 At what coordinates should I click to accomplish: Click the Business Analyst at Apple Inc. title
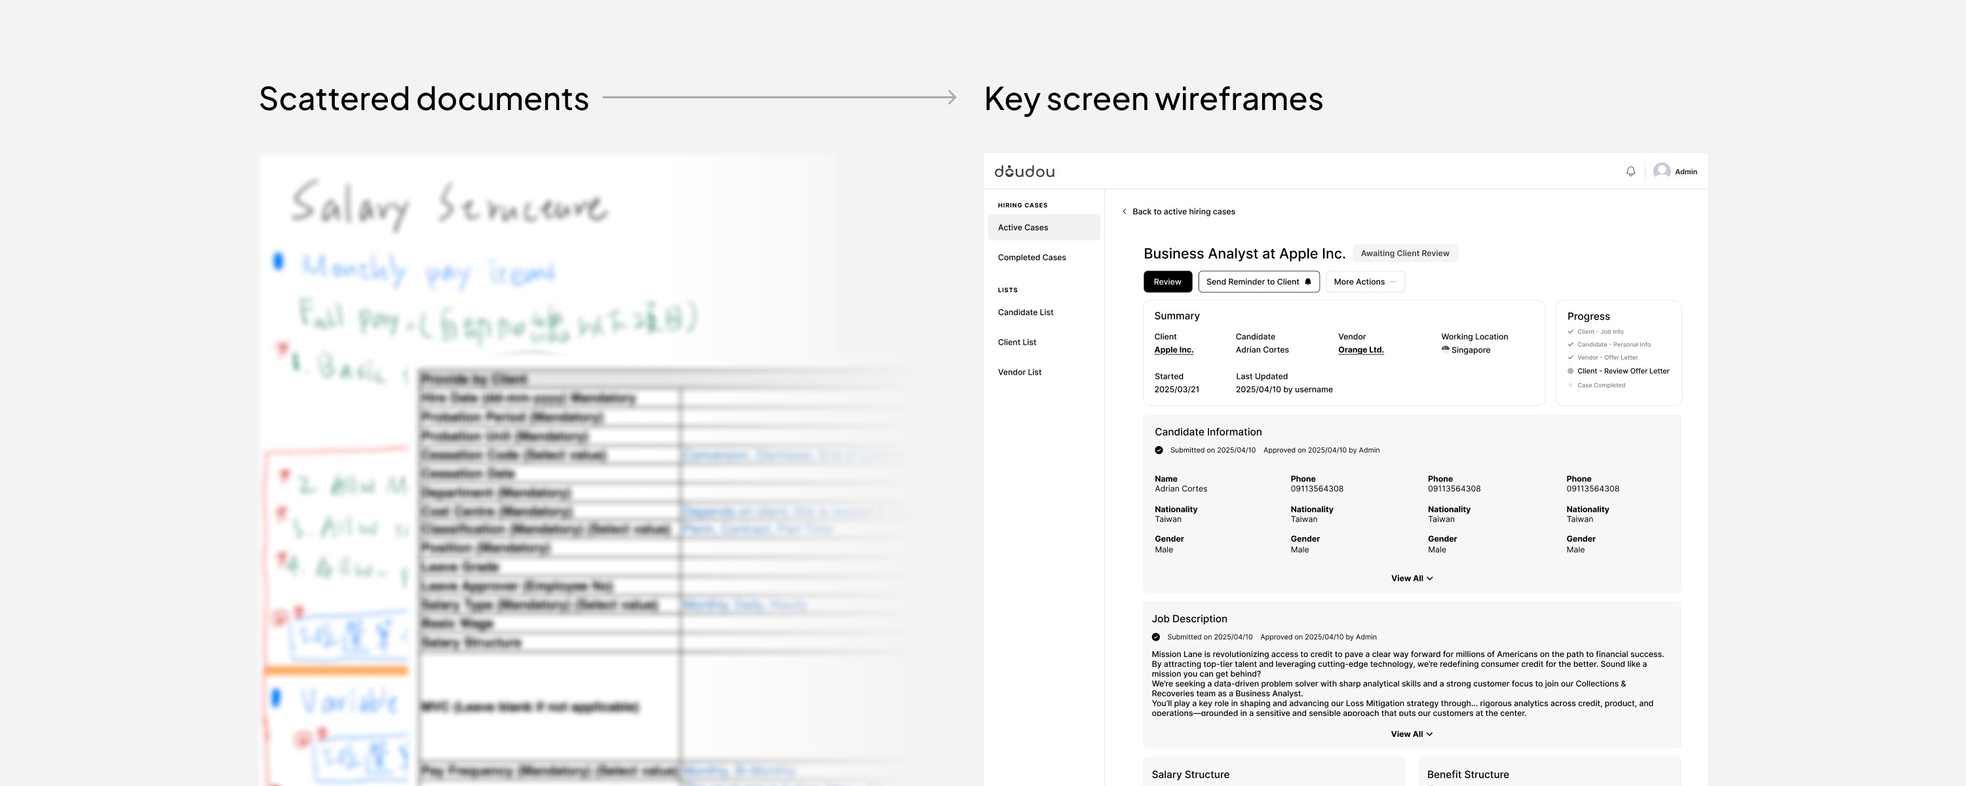click(1244, 253)
